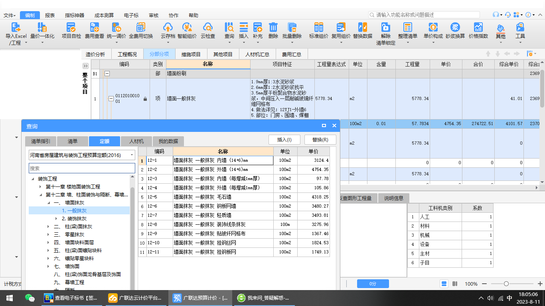Click the 智能组价 icon

click(x=187, y=27)
